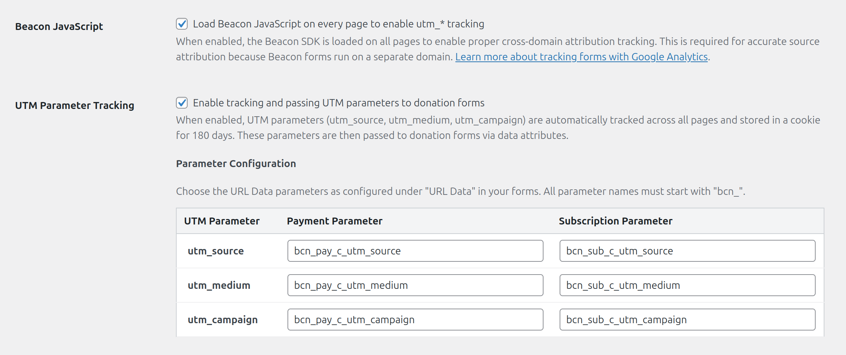Image resolution: width=846 pixels, height=355 pixels.
Task: Edit the bcn_pay_c_utm_campaign value
Action: point(415,320)
